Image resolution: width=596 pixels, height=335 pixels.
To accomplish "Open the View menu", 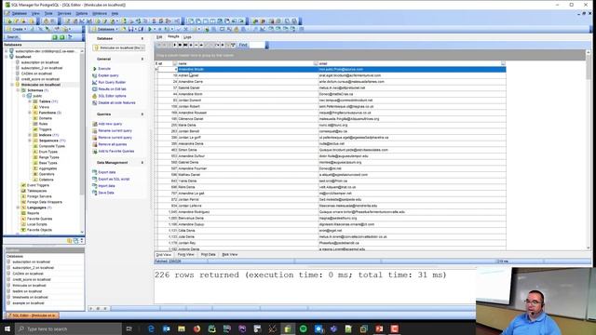I will 35,13.
